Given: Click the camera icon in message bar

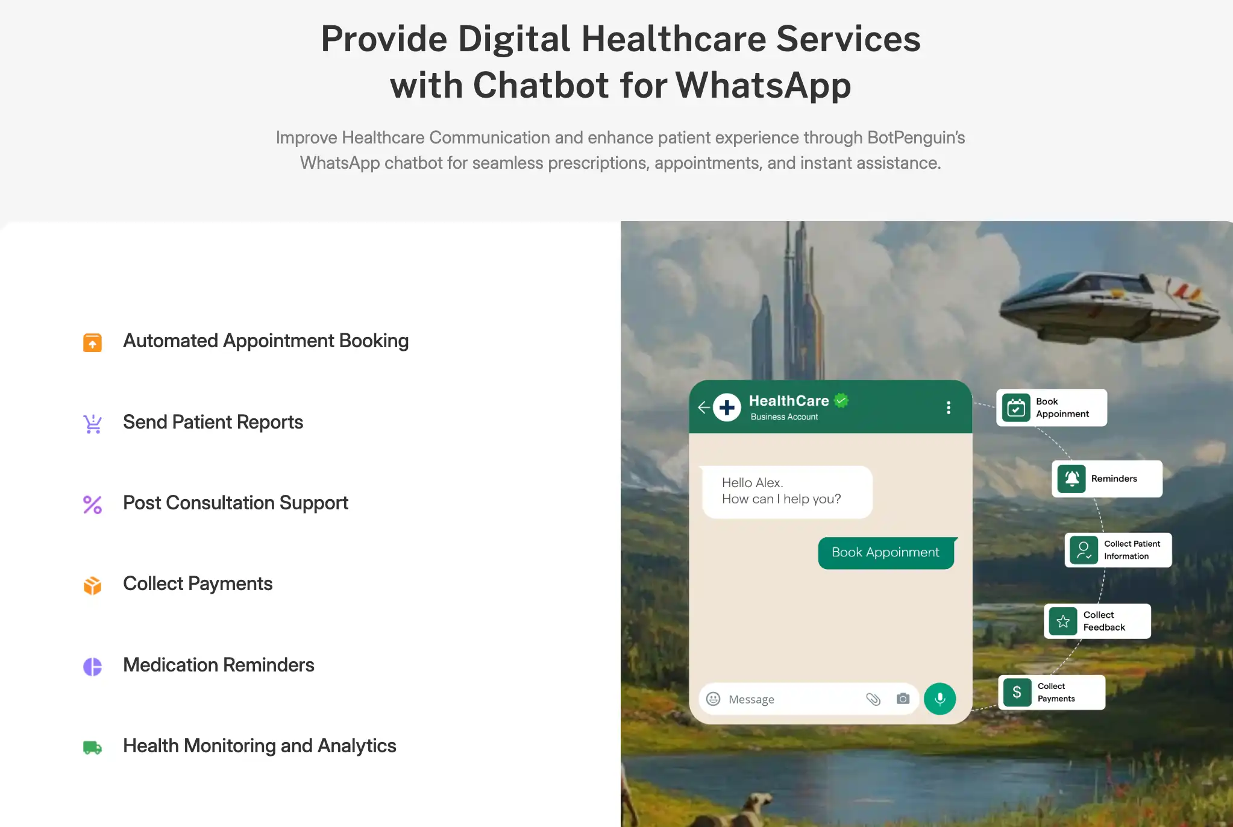Looking at the screenshot, I should click(902, 699).
